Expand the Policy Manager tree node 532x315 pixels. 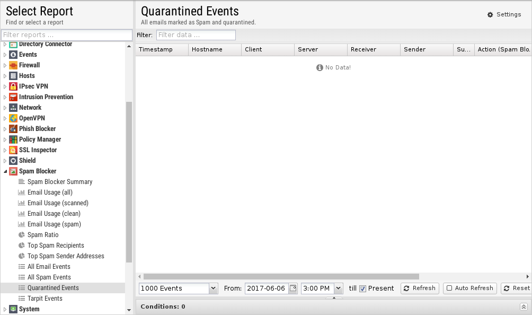[x=5, y=139]
